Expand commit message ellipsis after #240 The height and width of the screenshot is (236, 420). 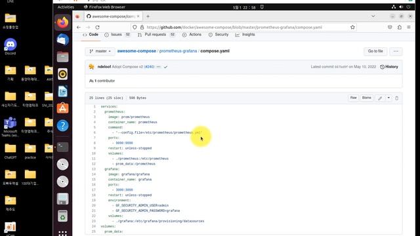(x=159, y=67)
